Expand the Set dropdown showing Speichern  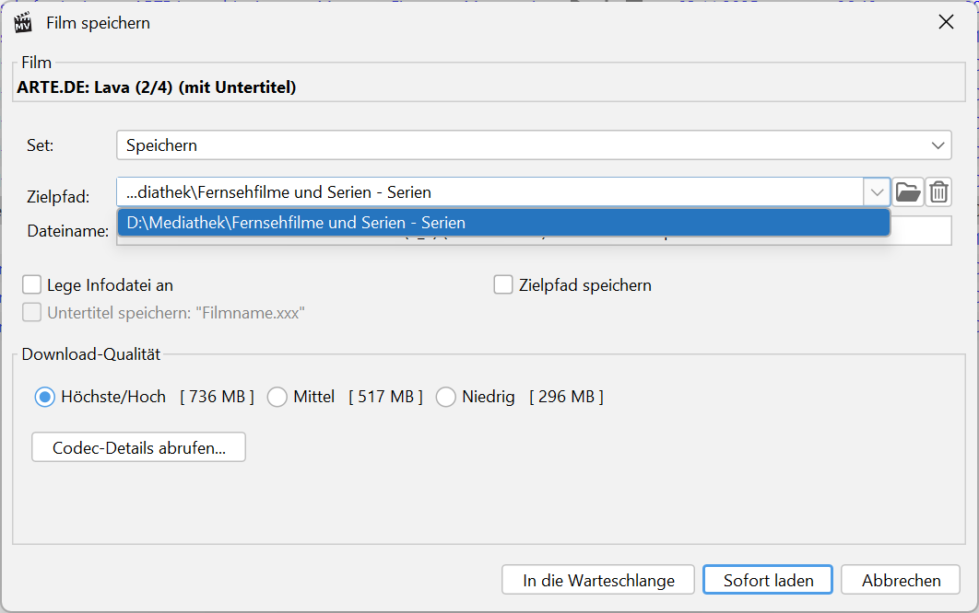pos(938,145)
